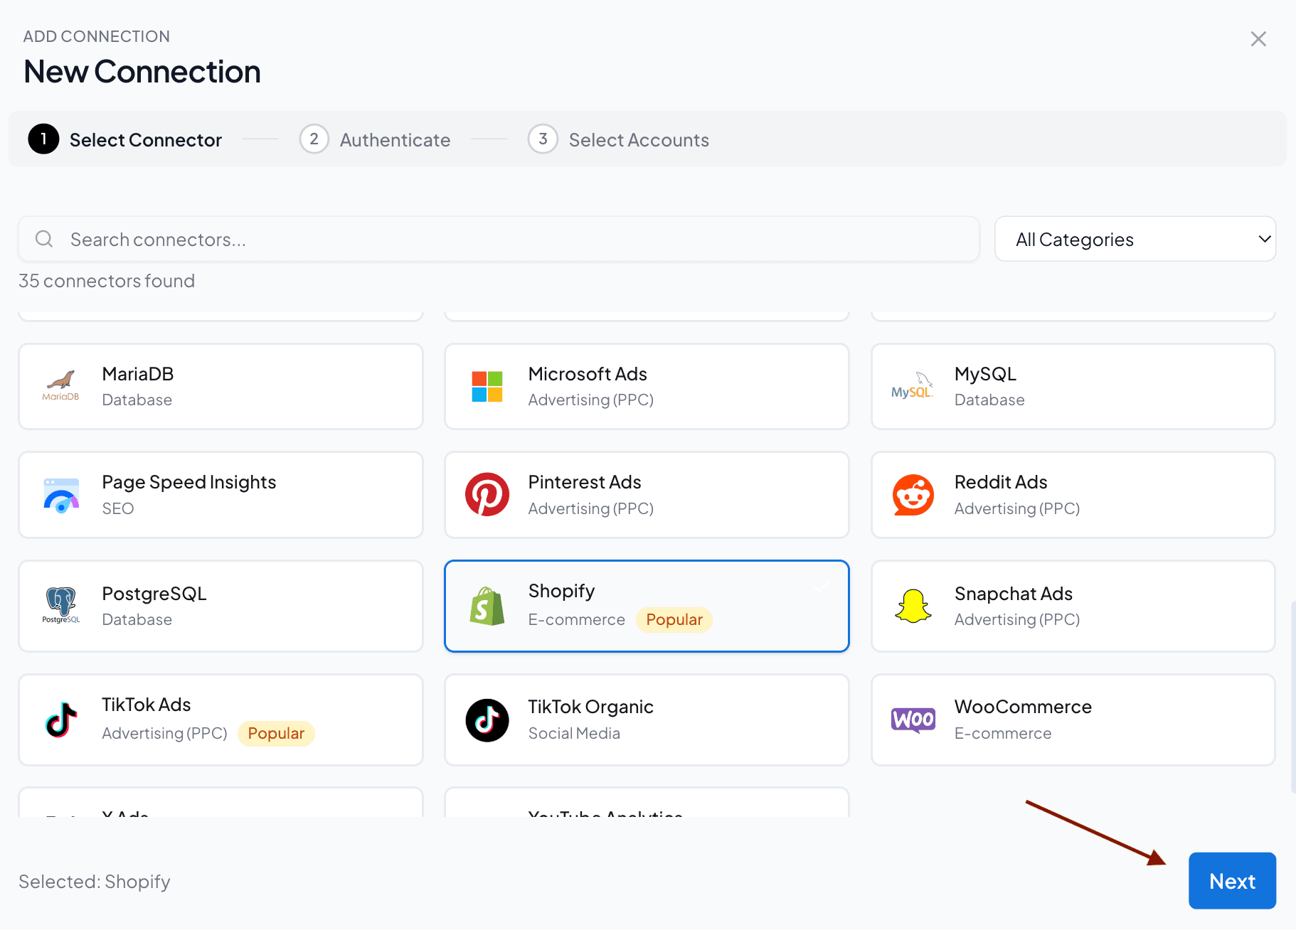This screenshot has height=930, width=1296.
Task: Click the TikTok Organic title text
Action: pos(590,707)
